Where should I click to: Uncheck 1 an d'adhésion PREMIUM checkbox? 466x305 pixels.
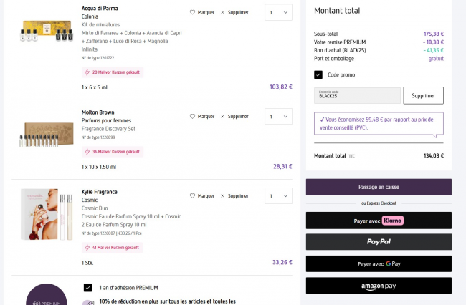(87, 287)
